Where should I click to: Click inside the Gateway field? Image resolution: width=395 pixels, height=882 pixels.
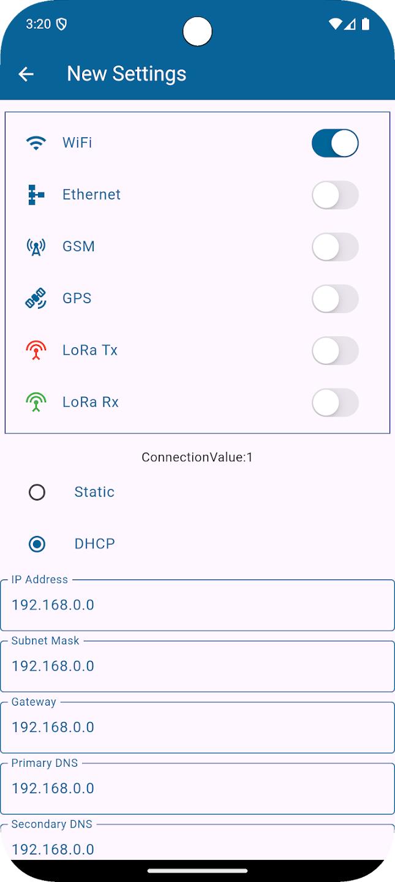(x=197, y=727)
